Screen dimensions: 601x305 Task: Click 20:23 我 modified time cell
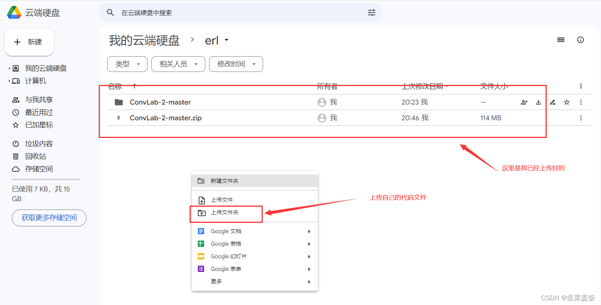[415, 102]
